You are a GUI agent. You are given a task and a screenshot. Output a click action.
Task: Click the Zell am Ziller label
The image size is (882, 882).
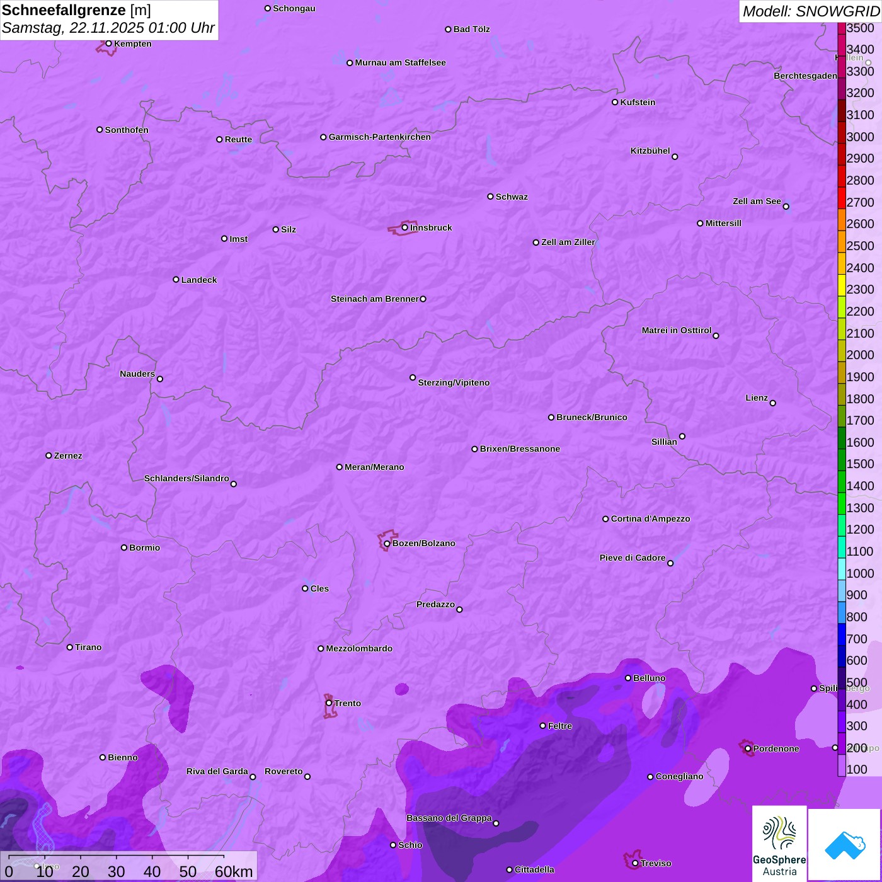pyautogui.click(x=568, y=242)
